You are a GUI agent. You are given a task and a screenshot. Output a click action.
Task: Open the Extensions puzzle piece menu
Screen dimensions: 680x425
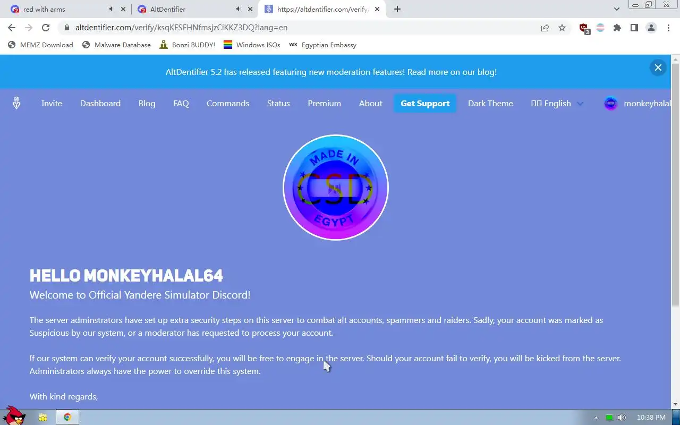coord(617,28)
